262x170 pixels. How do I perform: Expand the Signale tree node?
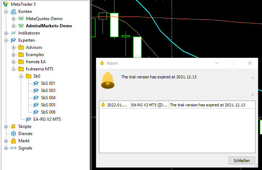pyautogui.click(x=6, y=148)
